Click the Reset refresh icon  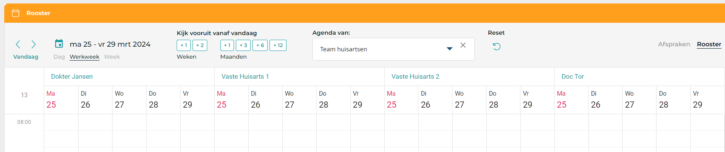click(x=497, y=47)
